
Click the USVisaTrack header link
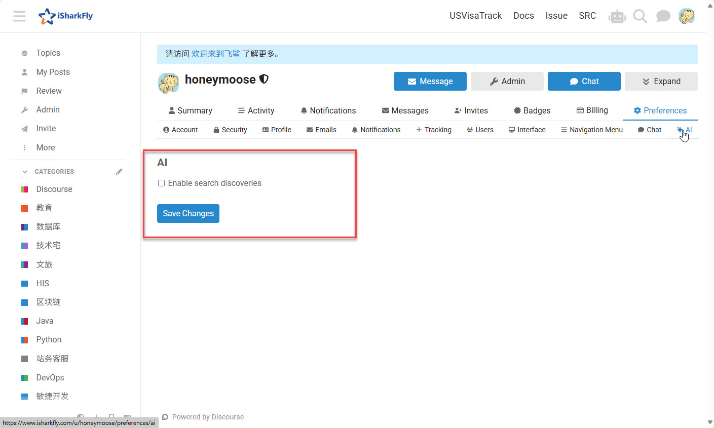(475, 16)
